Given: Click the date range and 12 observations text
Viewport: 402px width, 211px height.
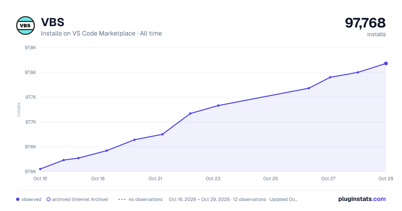Looking at the screenshot, I should [233, 199].
